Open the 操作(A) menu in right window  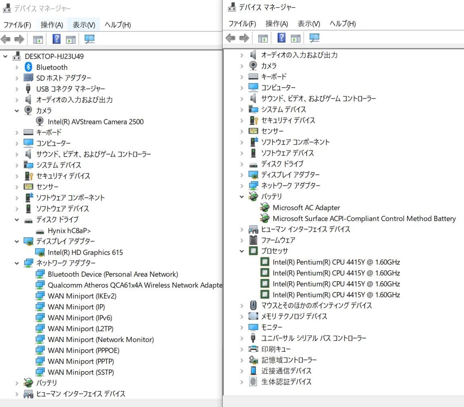point(277,24)
